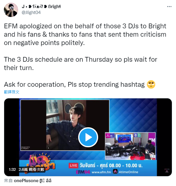
Task: Click the rolling eyes emoji in tweet
Action: click(151, 84)
